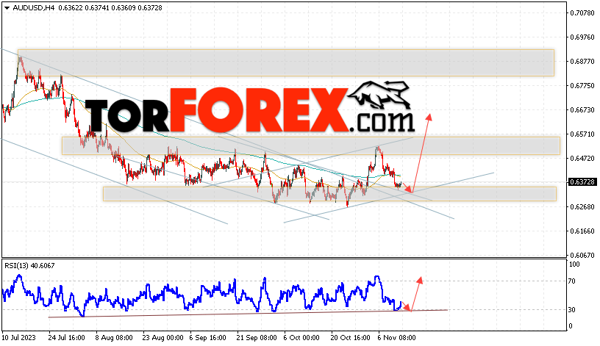600x346 pixels.
Task: Select the 8 Aug 08:00 date label
Action: [114, 338]
